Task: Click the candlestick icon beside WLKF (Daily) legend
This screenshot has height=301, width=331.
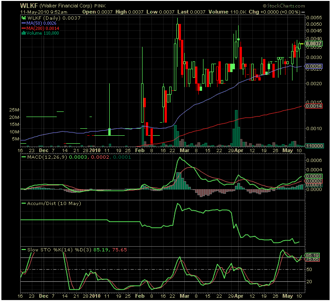Action: pyautogui.click(x=23, y=18)
